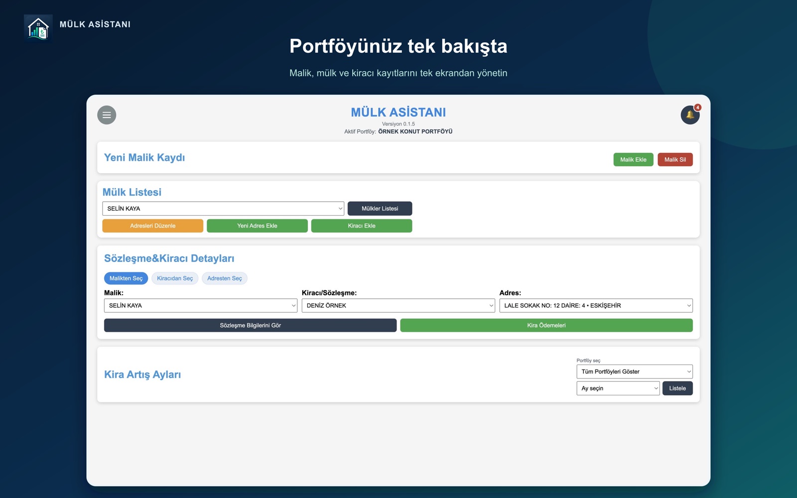Open the Malik dropdown showing SELİN KAYA

click(201, 305)
